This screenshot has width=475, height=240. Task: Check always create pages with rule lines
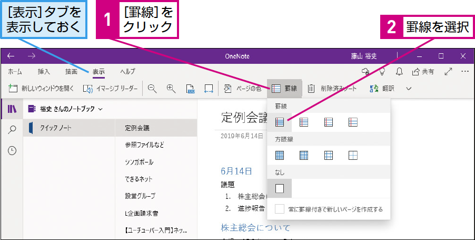pos(280,209)
